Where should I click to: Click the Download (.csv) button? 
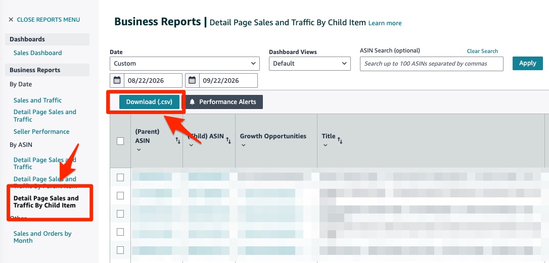point(149,102)
